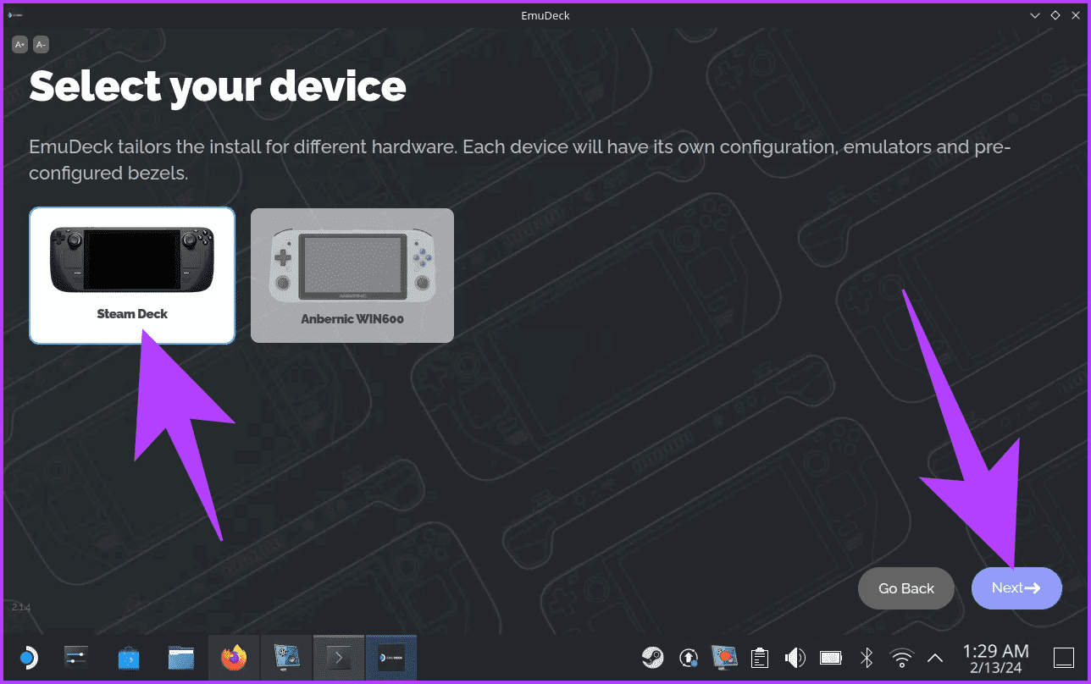Click the Next button

[1016, 588]
